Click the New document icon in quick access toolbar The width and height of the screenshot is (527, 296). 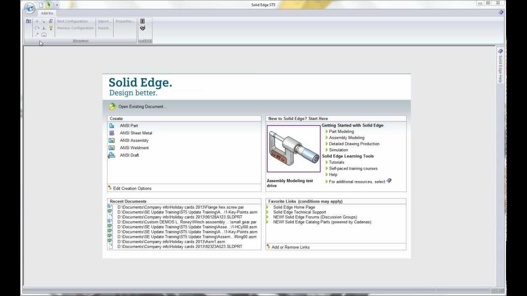click(41, 5)
